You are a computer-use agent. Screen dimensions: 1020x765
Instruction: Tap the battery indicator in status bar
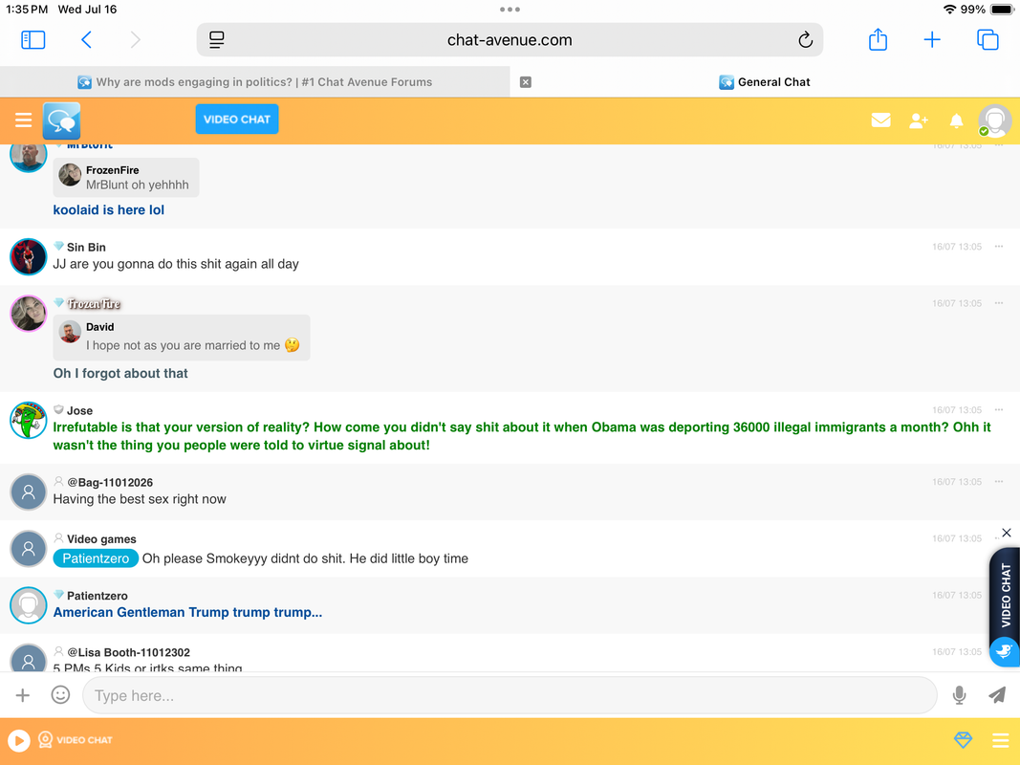1002,10
